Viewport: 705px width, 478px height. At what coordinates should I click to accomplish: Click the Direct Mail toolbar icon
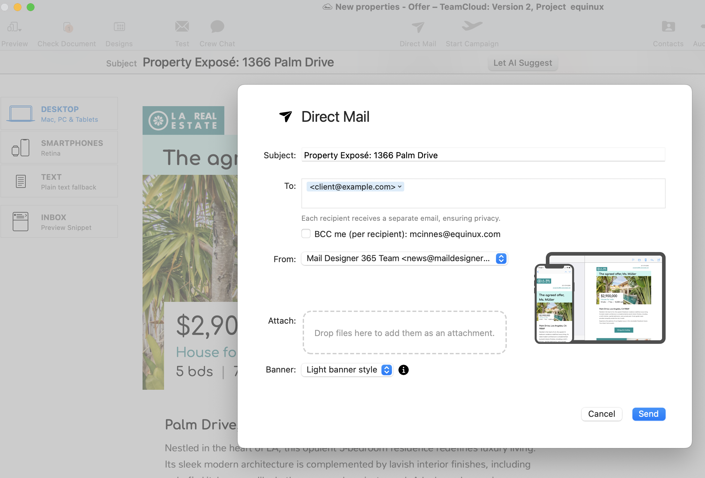[x=418, y=27]
